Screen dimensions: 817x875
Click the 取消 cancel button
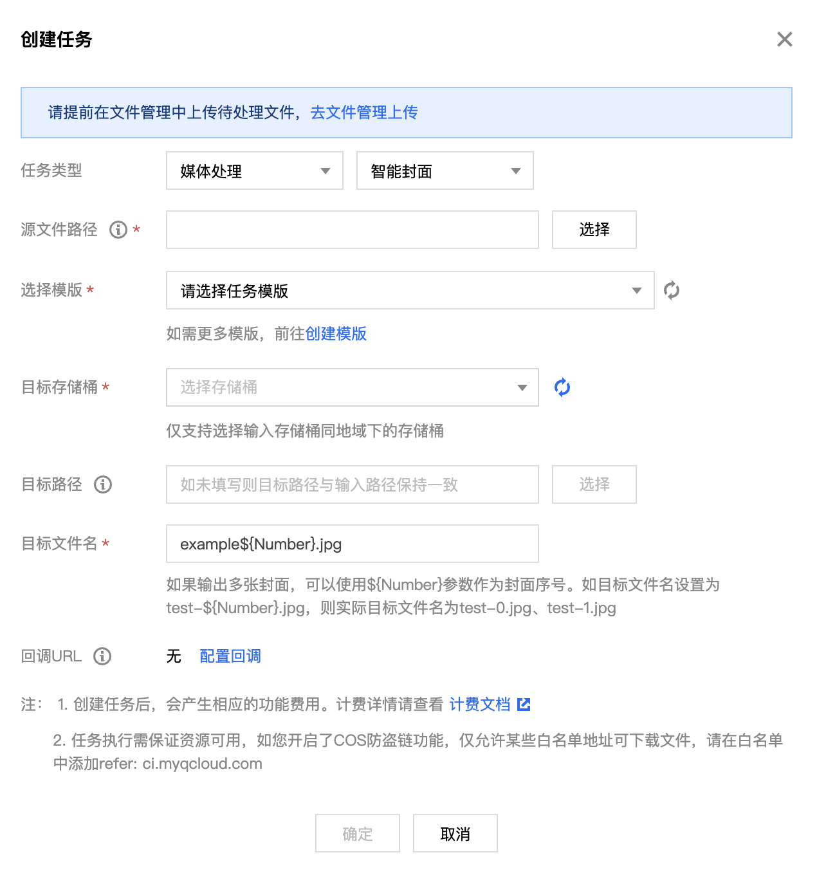point(455,833)
